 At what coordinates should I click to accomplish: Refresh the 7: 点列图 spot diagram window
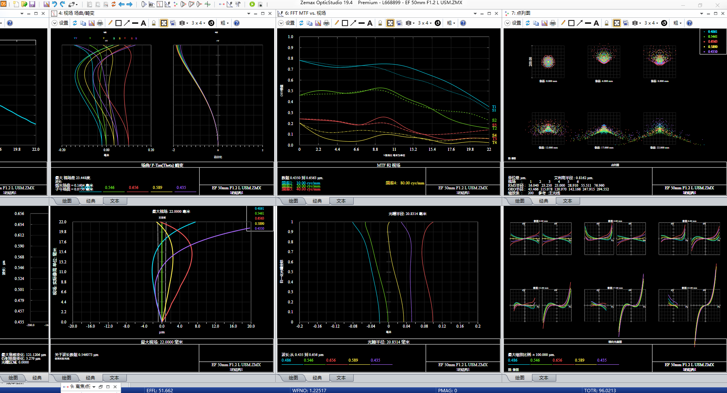coord(528,23)
